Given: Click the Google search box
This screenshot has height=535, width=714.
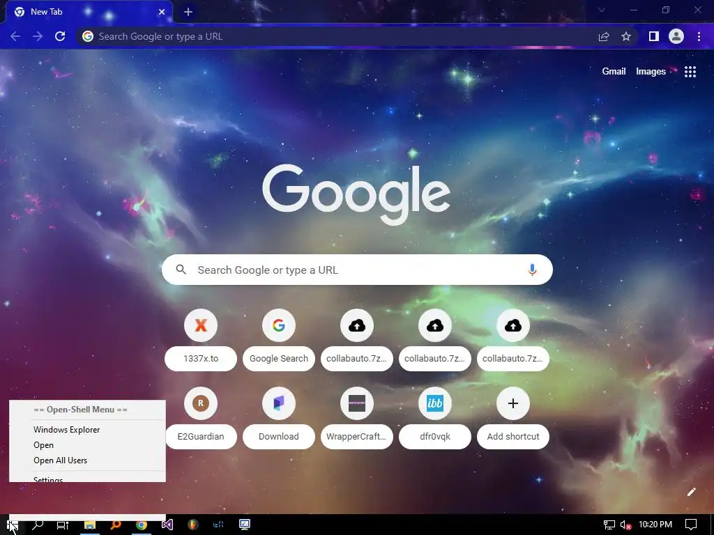Looking at the screenshot, I should 357,270.
